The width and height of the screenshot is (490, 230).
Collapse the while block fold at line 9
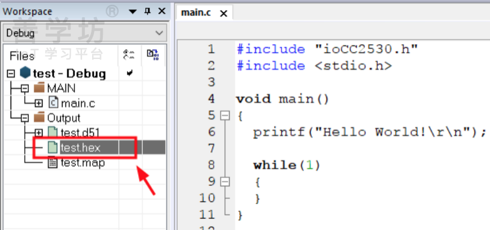pyautogui.click(x=225, y=182)
